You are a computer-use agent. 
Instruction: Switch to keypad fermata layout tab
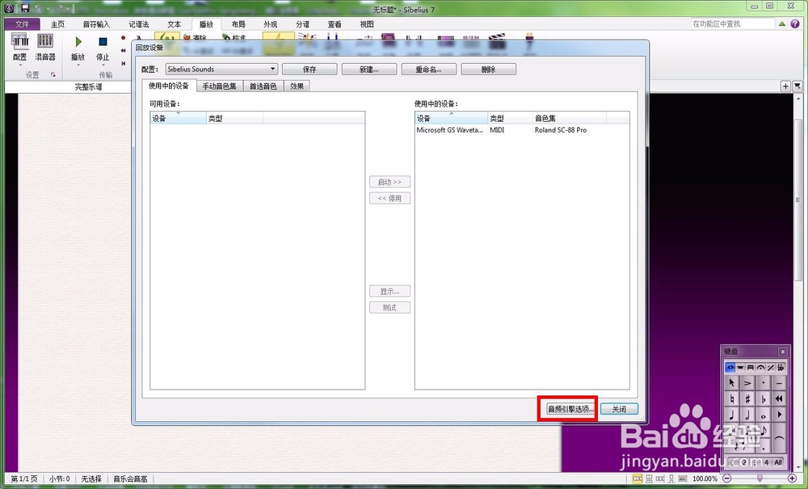[760, 368]
